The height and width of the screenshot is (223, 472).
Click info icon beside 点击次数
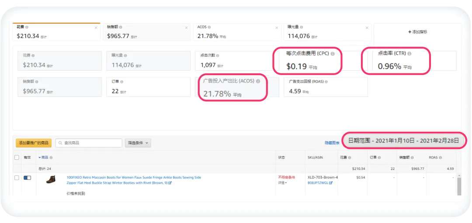coord(217,55)
